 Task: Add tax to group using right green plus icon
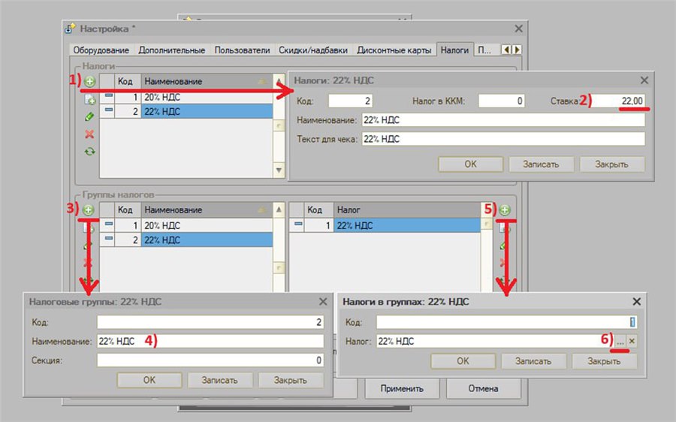point(505,210)
